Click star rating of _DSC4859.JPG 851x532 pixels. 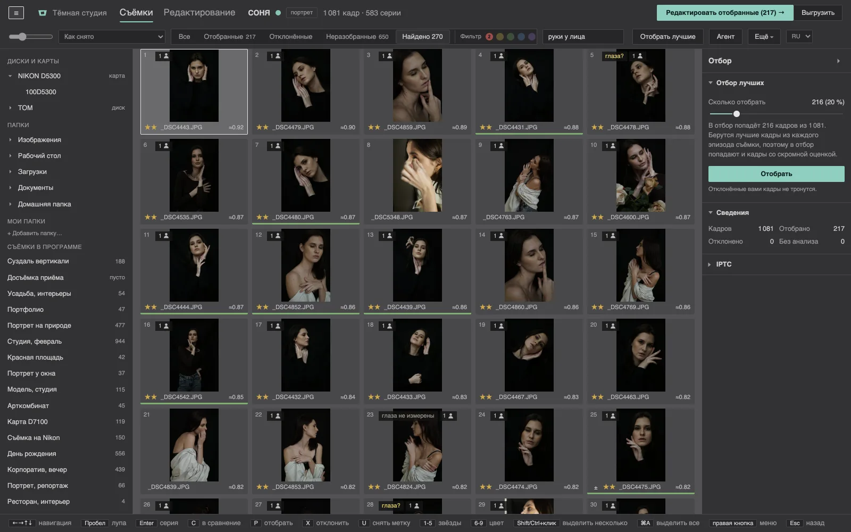[374, 128]
